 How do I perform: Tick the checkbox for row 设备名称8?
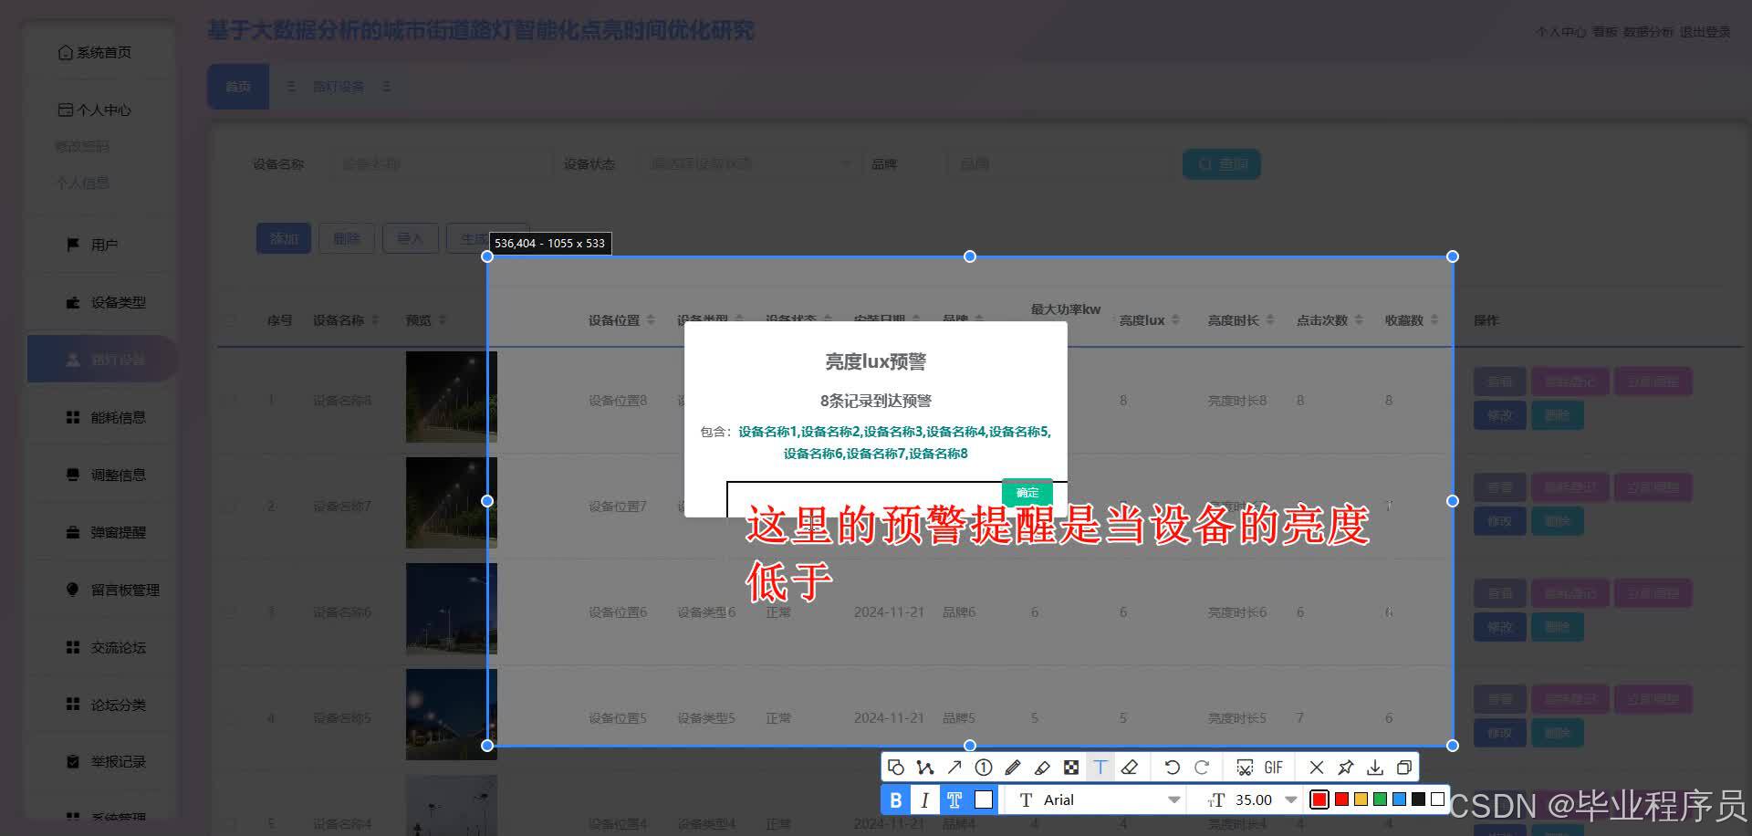coord(231,400)
